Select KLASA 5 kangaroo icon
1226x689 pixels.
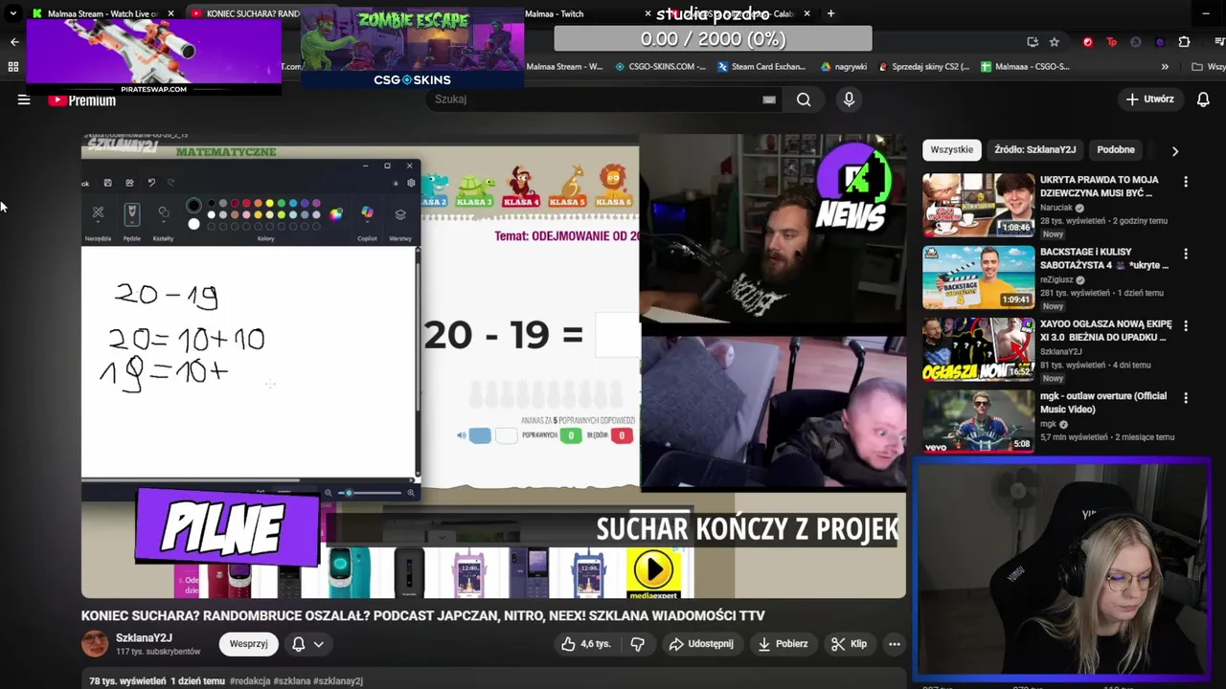click(567, 187)
